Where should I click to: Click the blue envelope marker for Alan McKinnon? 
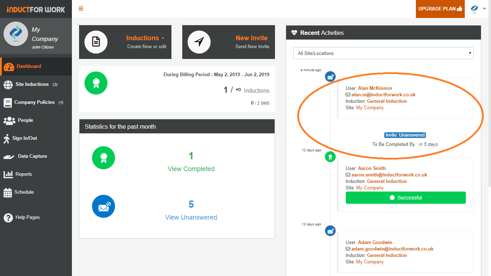(330, 76)
